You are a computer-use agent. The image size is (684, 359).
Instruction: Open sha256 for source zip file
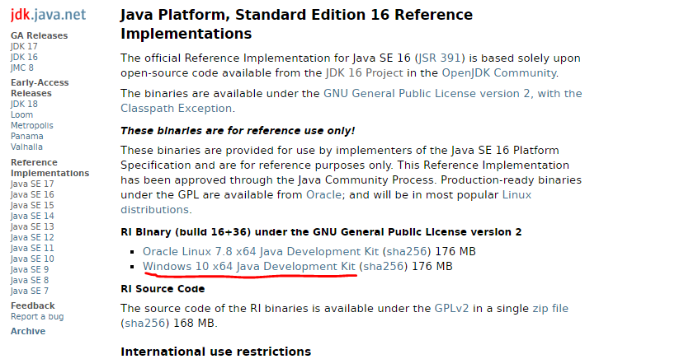tap(145, 324)
